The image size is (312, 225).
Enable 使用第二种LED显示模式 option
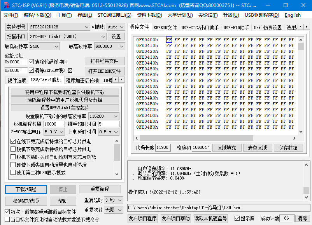tap(13, 173)
